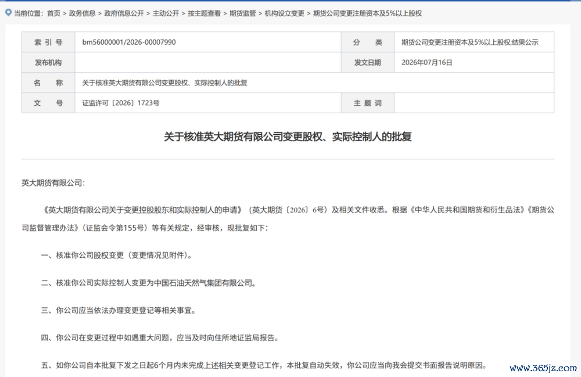581x377 pixels.
Task: Click the 主题词 label cell
Action: (368, 103)
